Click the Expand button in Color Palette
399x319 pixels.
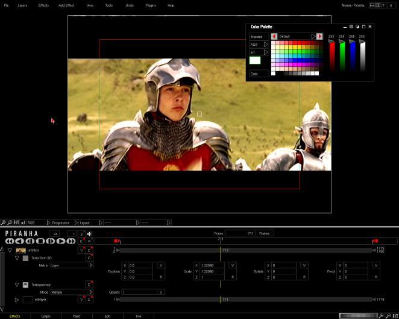tap(259, 37)
